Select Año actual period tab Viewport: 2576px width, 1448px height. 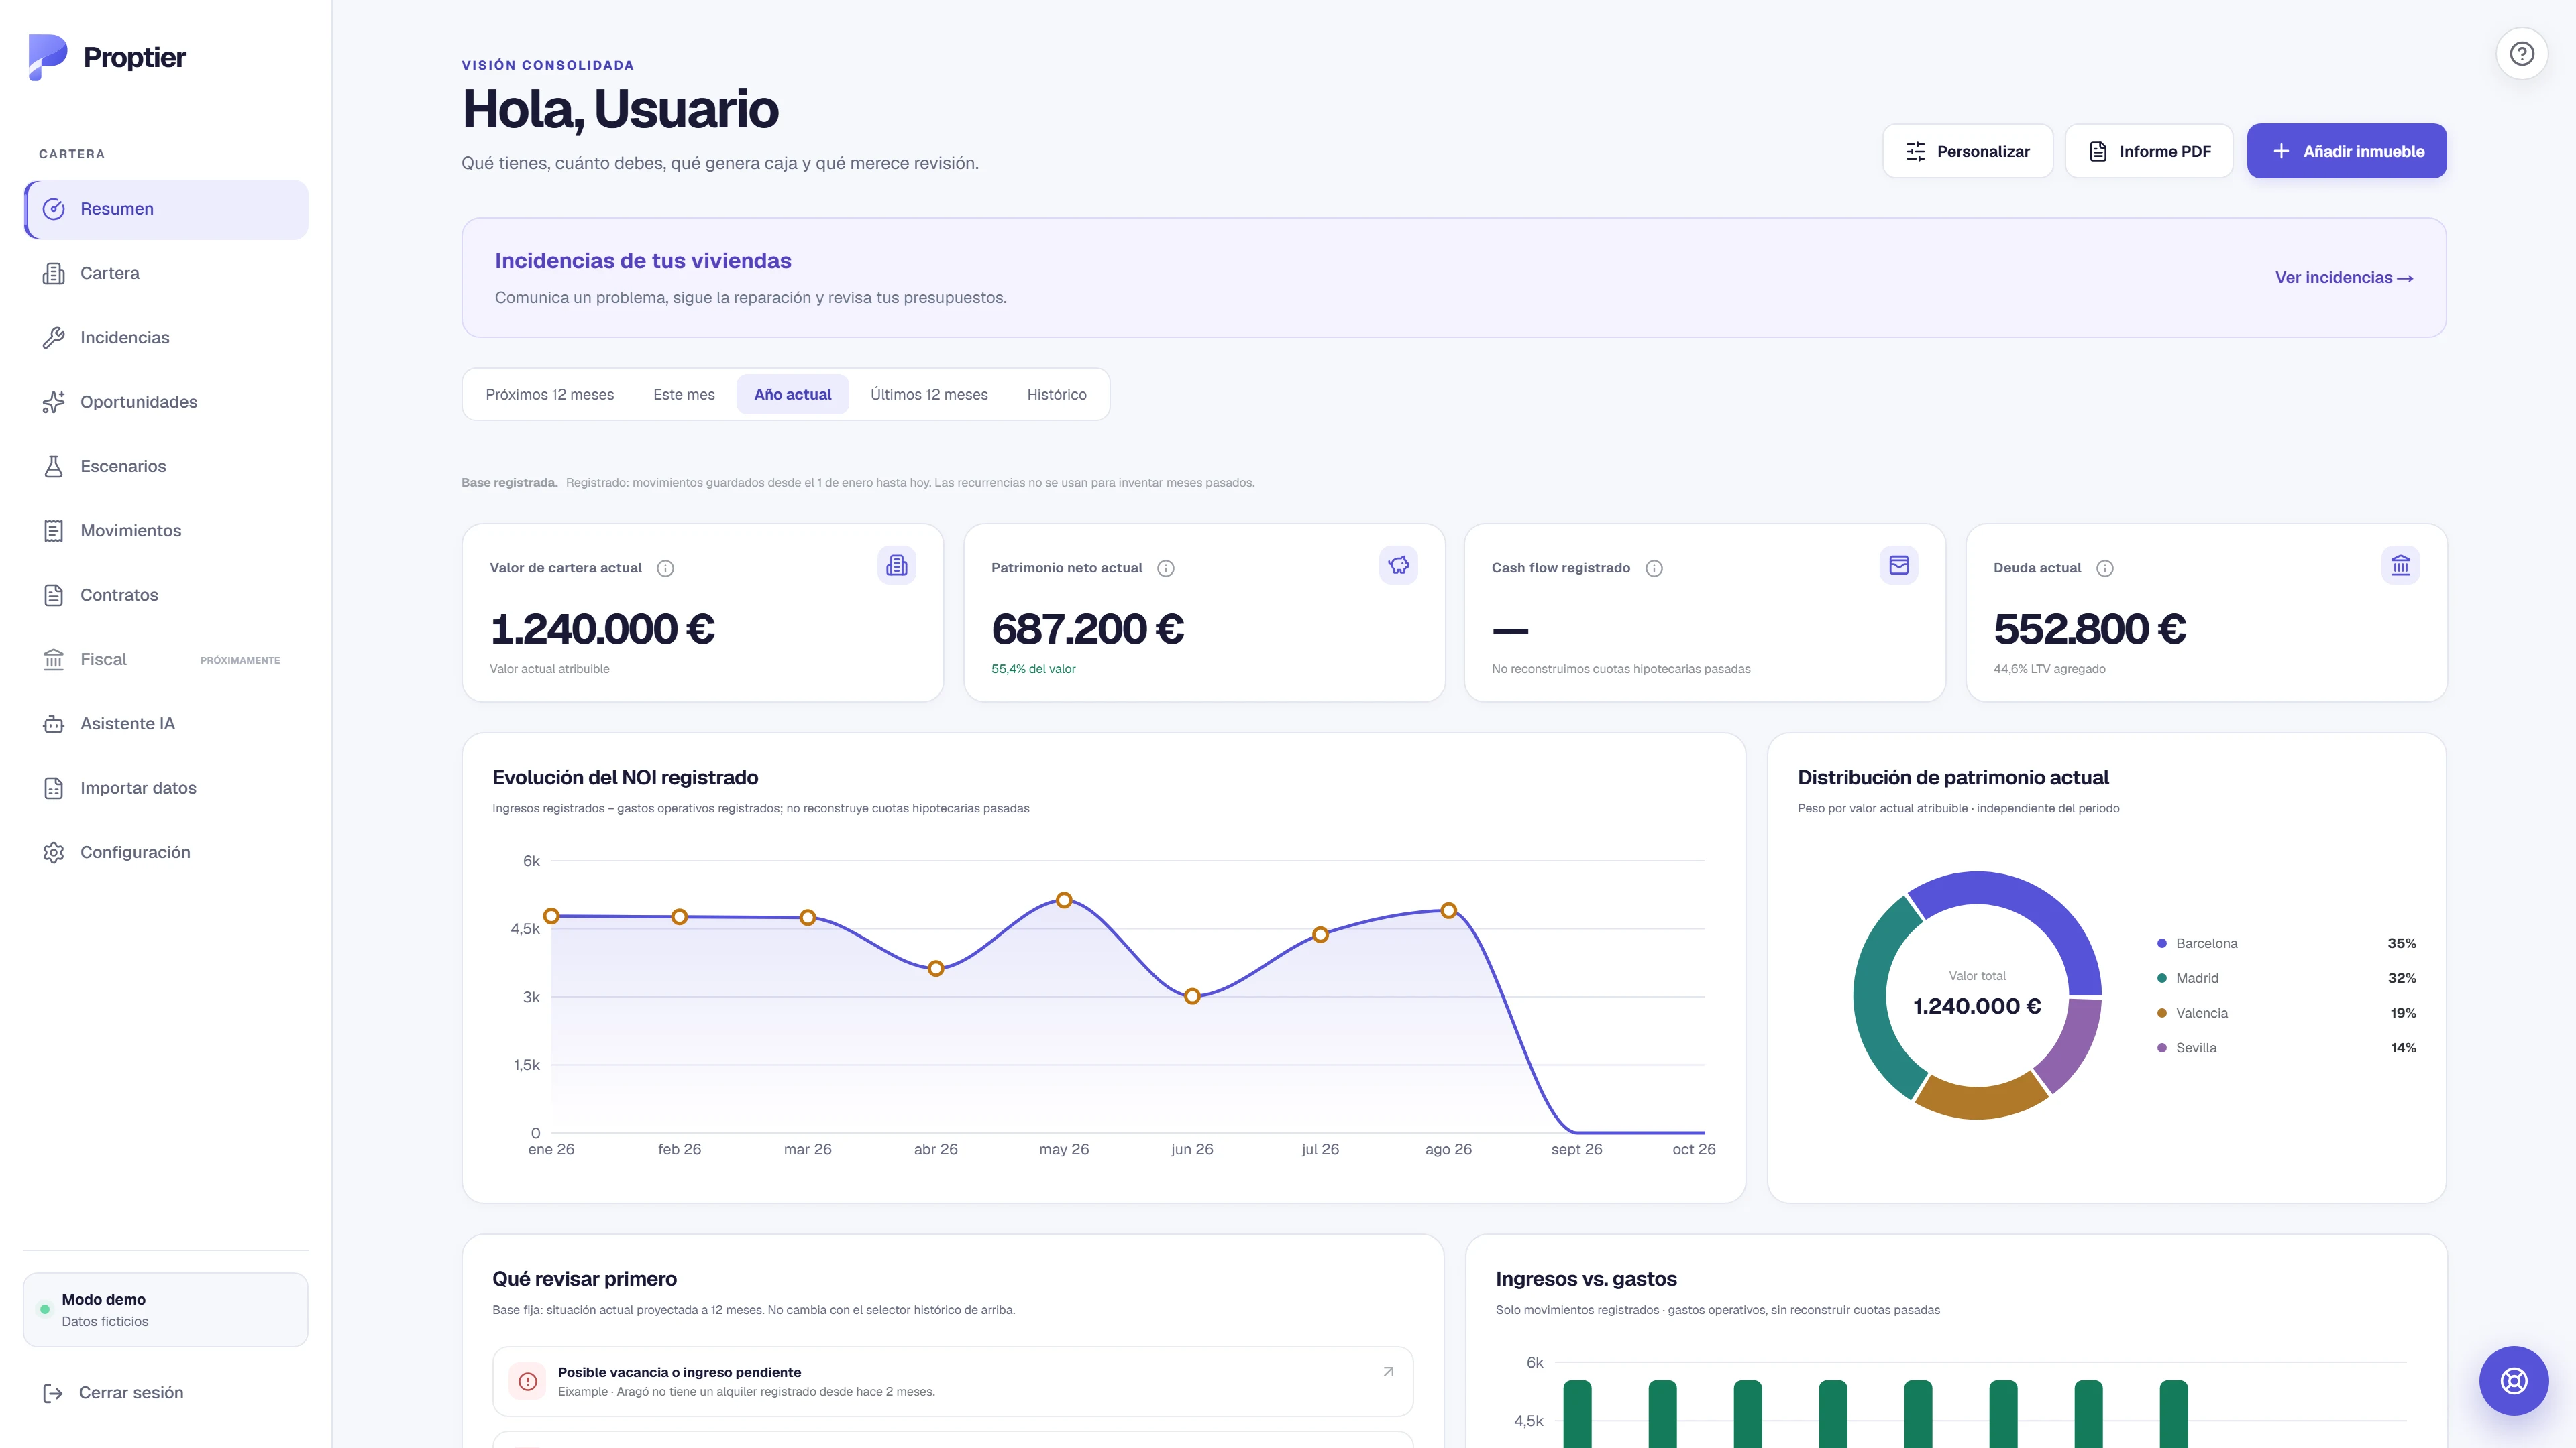[793, 395]
